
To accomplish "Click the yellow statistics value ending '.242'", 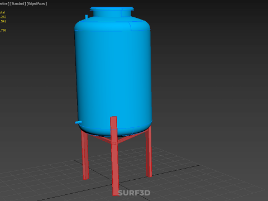I will (x=3, y=17).
